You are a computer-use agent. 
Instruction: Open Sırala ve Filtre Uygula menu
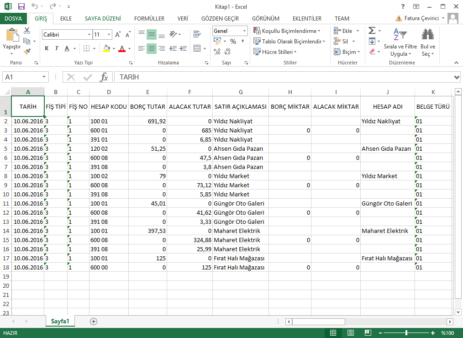(400, 42)
